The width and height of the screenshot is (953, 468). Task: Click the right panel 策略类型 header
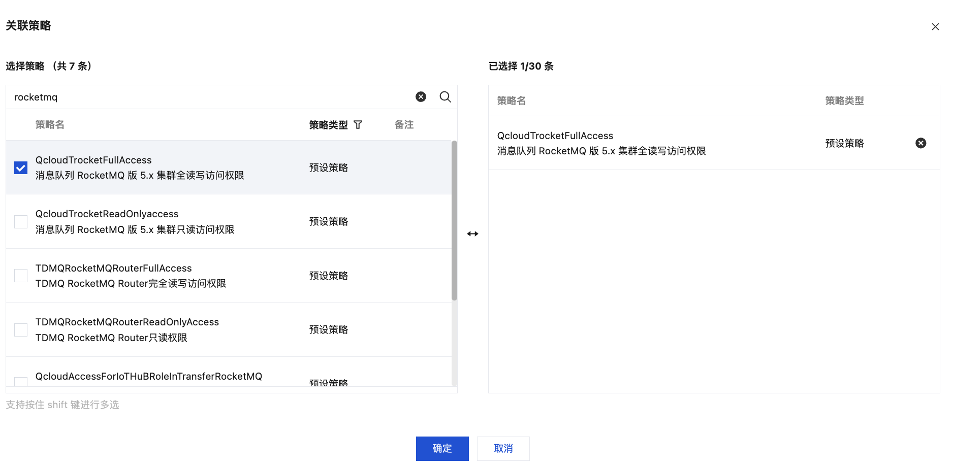tap(844, 101)
